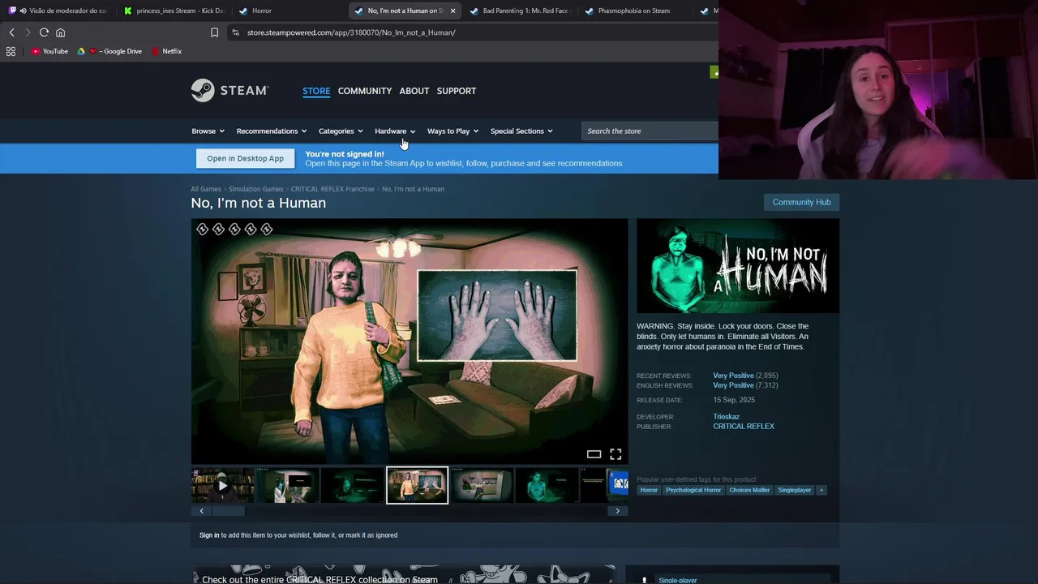This screenshot has height=584, width=1038.
Task: Expand the Special Sections dropdown
Action: [x=521, y=131]
